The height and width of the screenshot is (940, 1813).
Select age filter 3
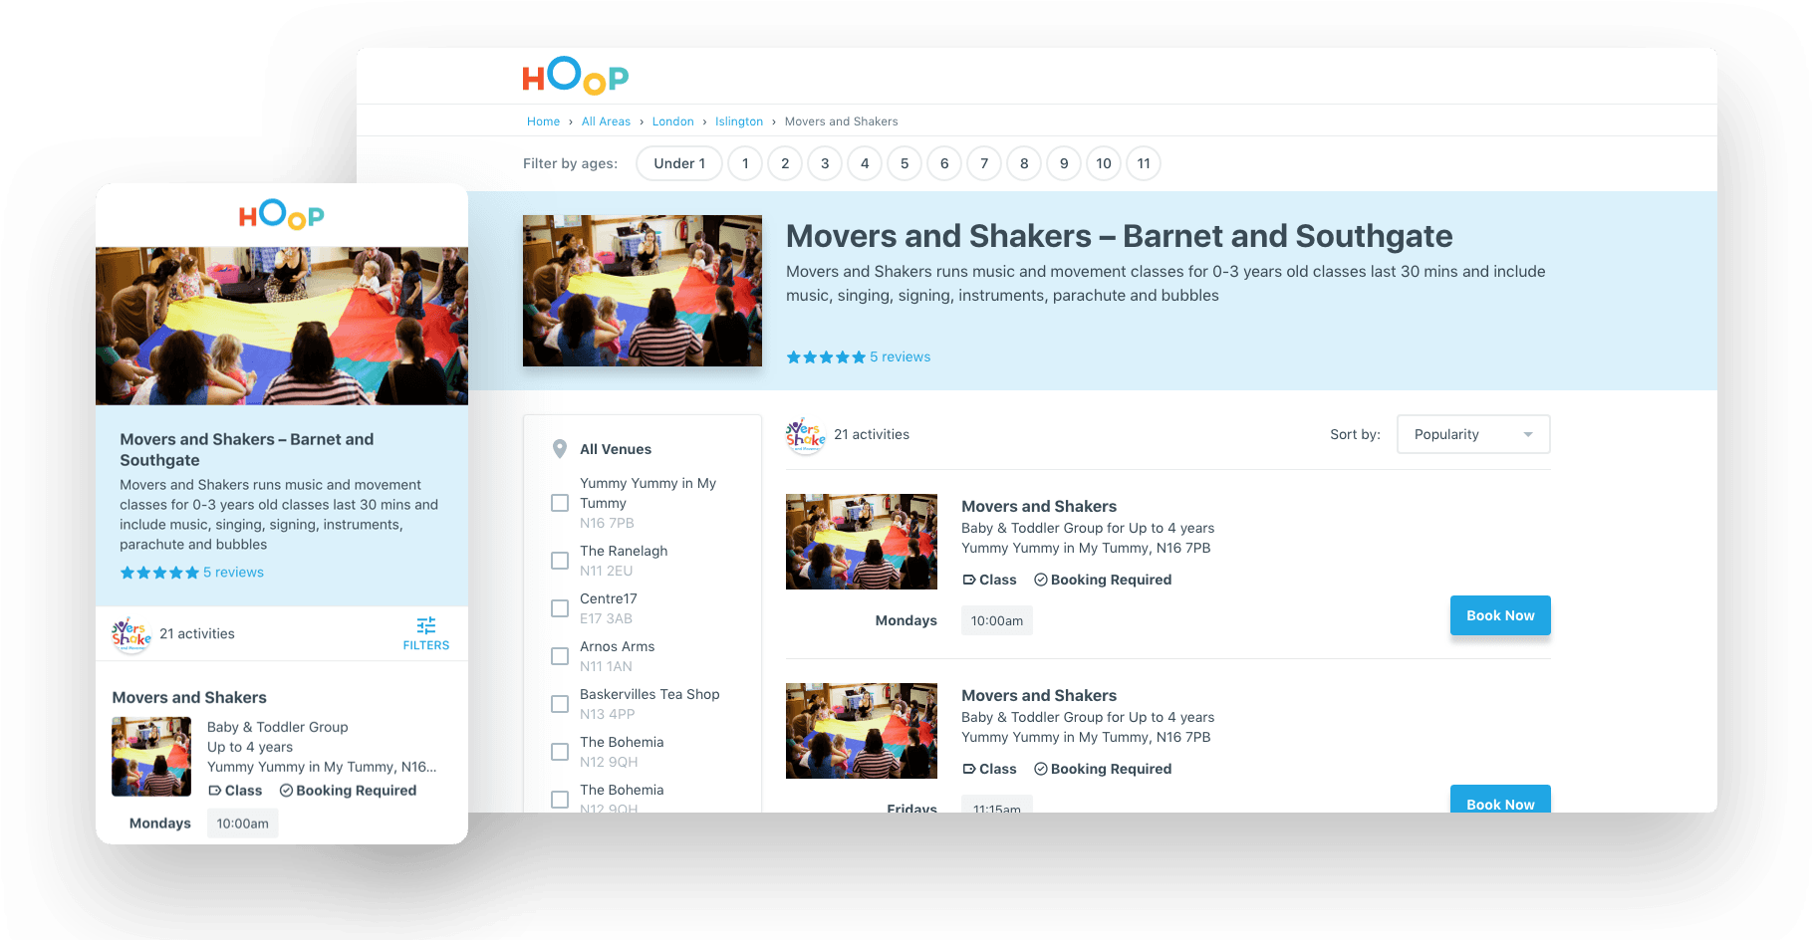pos(825,163)
